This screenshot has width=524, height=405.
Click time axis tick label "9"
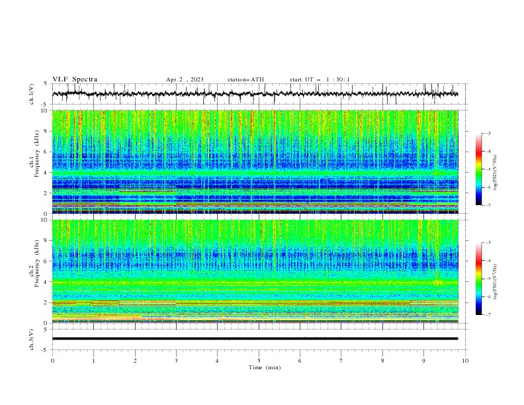[423, 361]
